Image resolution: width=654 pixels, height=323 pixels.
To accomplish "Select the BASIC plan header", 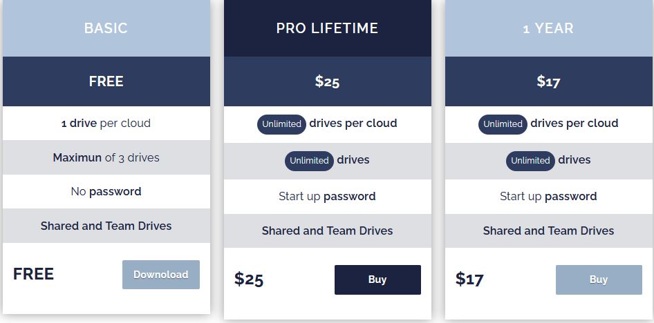I will click(106, 28).
